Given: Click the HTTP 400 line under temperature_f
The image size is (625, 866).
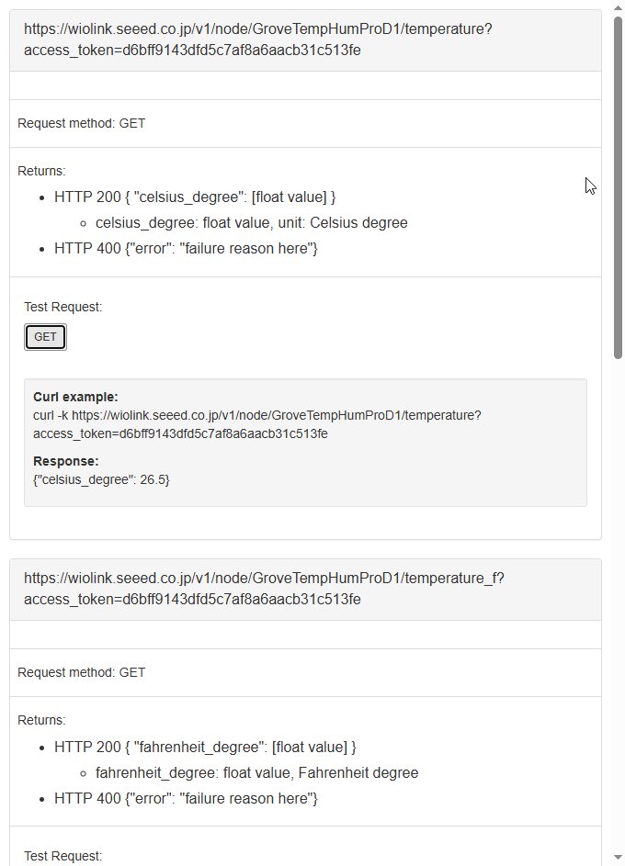Looking at the screenshot, I should click(x=188, y=798).
